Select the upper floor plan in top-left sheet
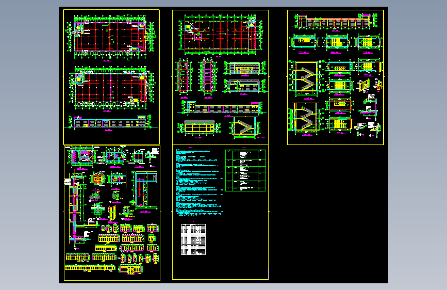This screenshot has height=290, width=447. (x=111, y=37)
